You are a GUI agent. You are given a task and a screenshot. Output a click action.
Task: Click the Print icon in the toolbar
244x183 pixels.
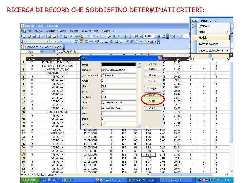tap(49, 36)
